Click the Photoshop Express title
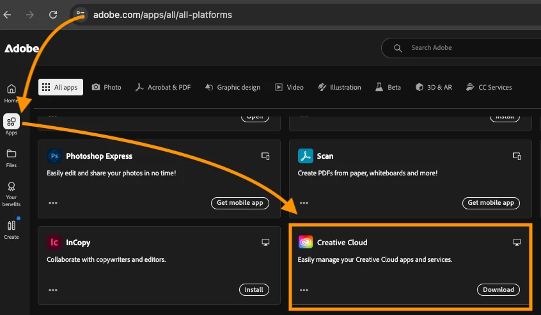The height and width of the screenshot is (315, 541). (x=99, y=156)
